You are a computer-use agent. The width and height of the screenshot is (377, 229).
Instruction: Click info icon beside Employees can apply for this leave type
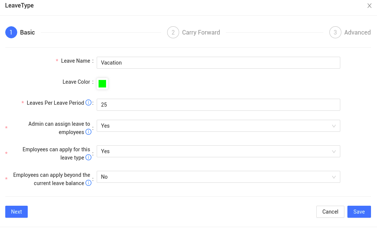pos(88,157)
